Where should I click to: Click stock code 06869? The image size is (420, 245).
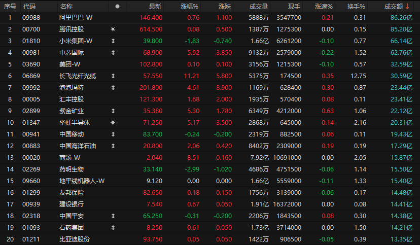click(31, 76)
